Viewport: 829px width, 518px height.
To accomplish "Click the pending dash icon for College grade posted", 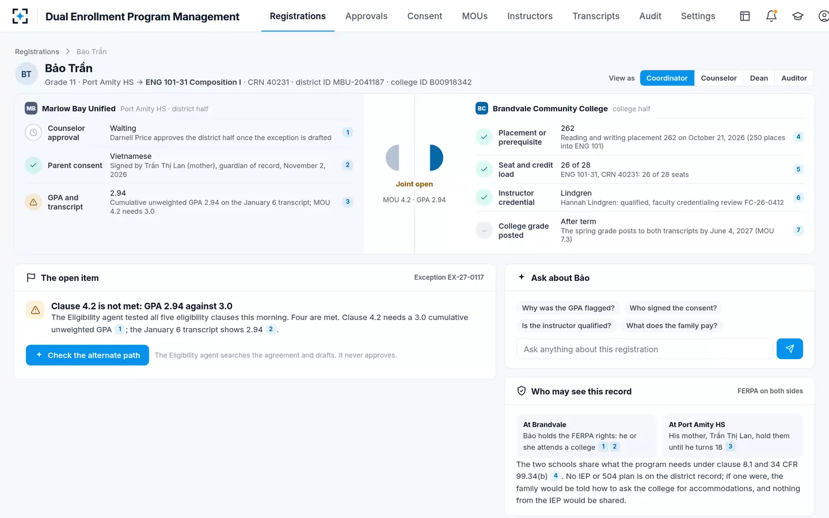I will pos(484,230).
